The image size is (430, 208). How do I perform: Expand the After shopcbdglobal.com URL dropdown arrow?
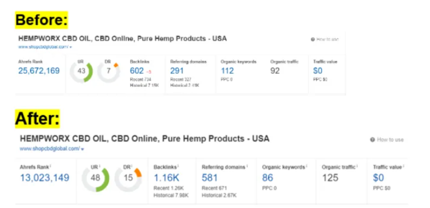point(83,149)
